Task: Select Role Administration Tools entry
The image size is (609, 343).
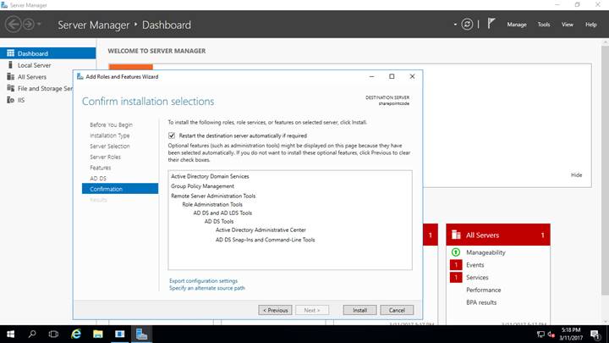Action: coord(212,205)
